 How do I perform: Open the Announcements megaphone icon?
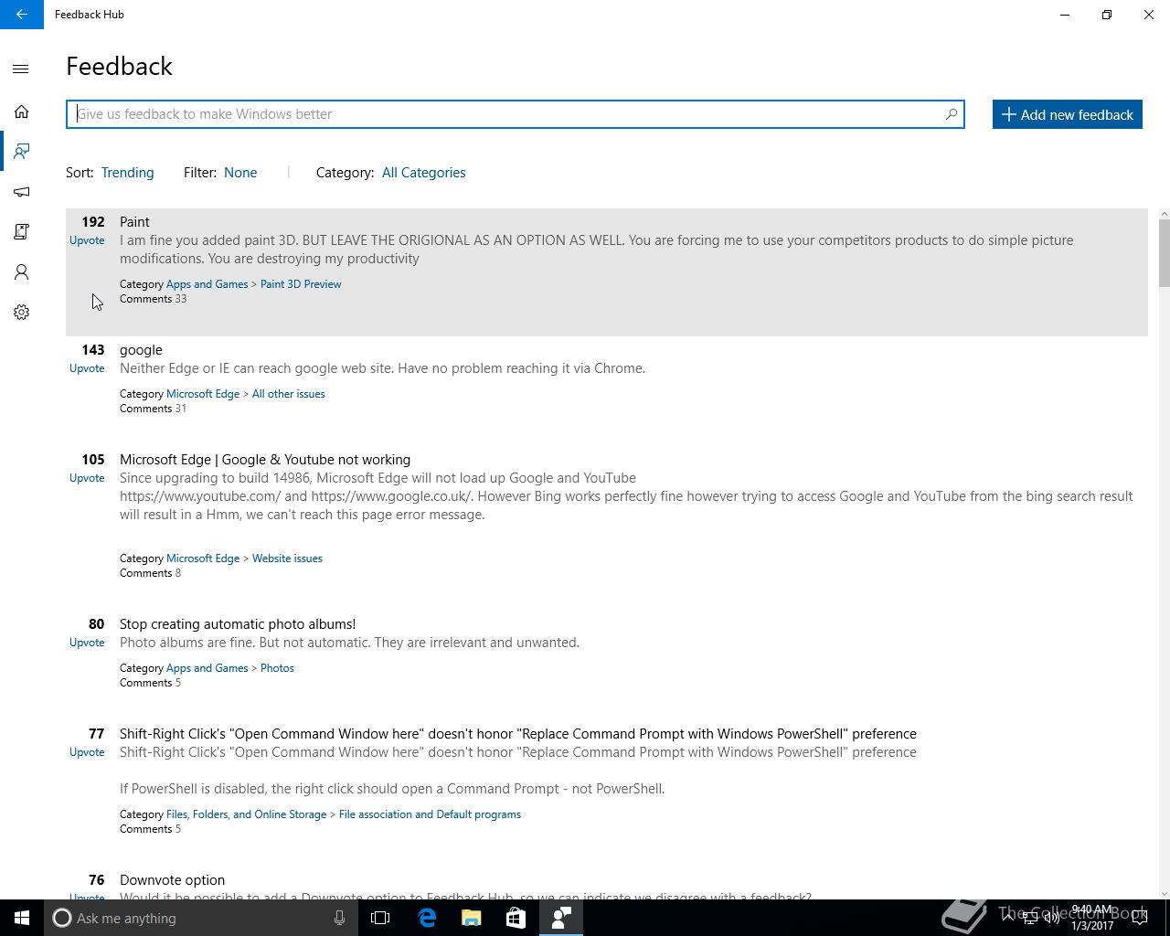click(21, 192)
